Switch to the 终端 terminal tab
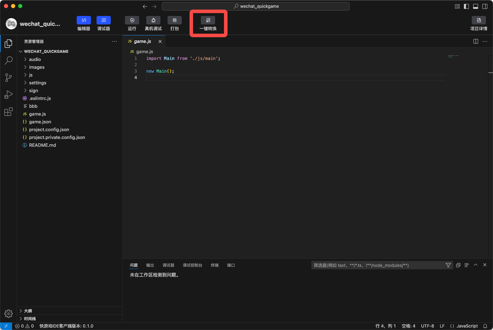This screenshot has height=330, width=493. tap(215, 265)
